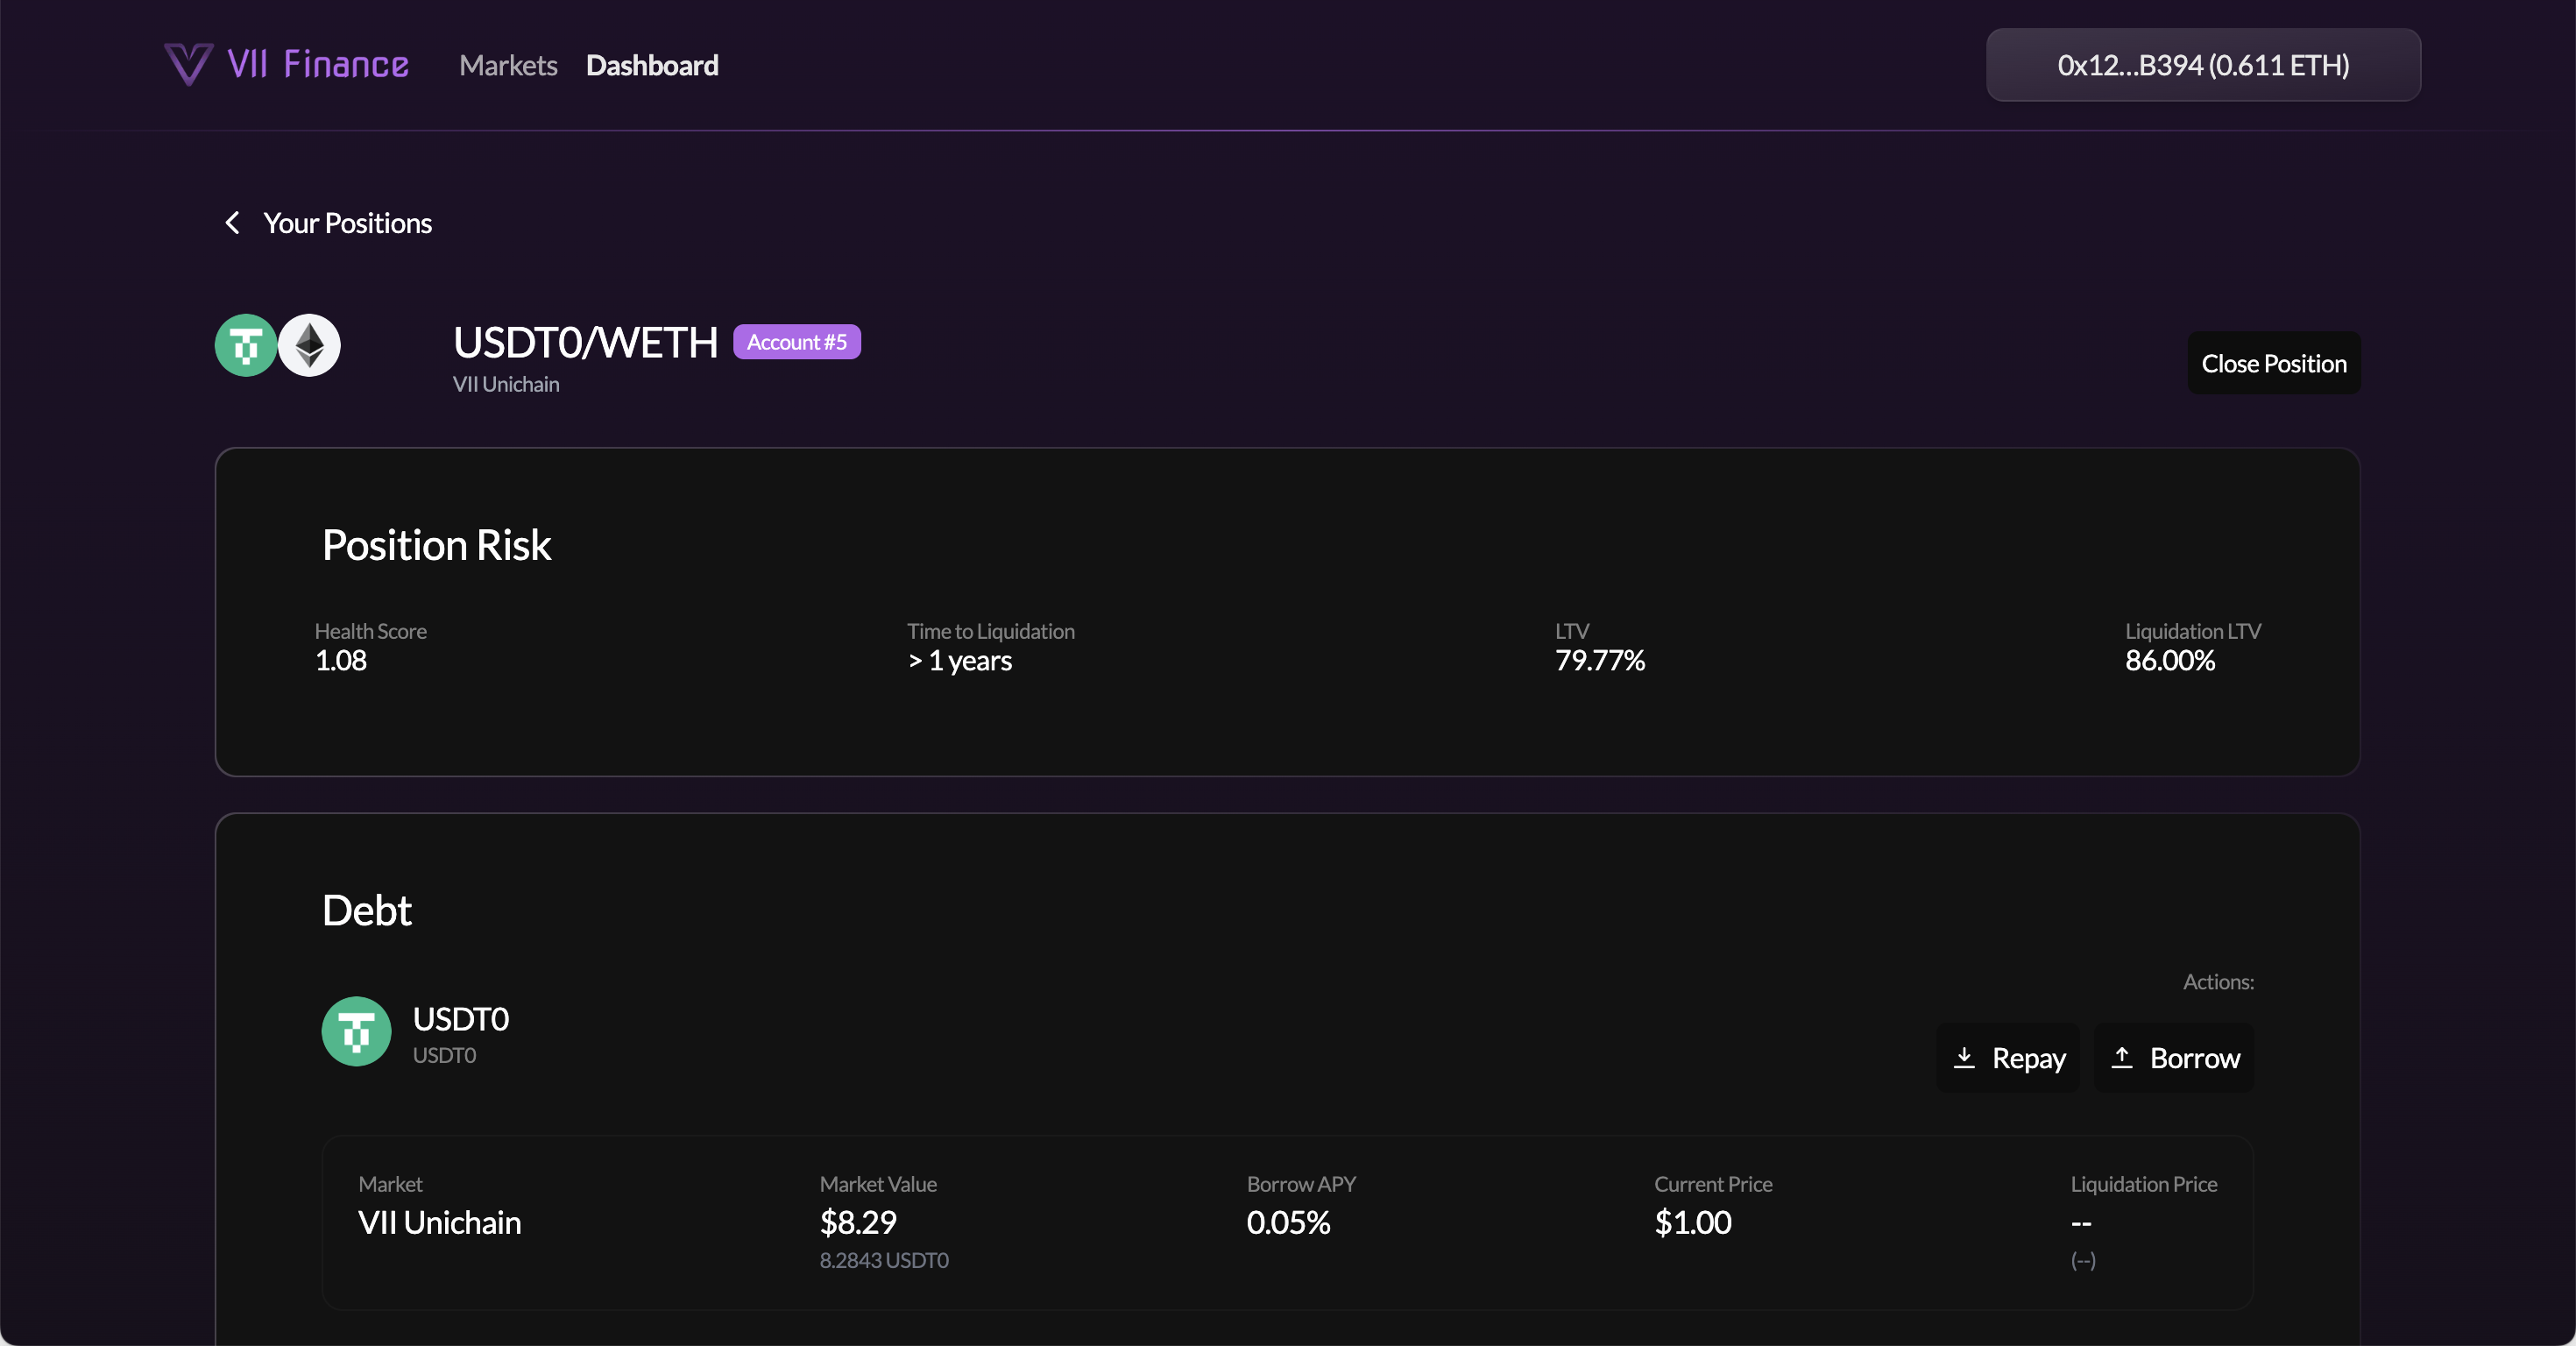
Task: Click the back chevron beside Your Positions
Action: (232, 222)
